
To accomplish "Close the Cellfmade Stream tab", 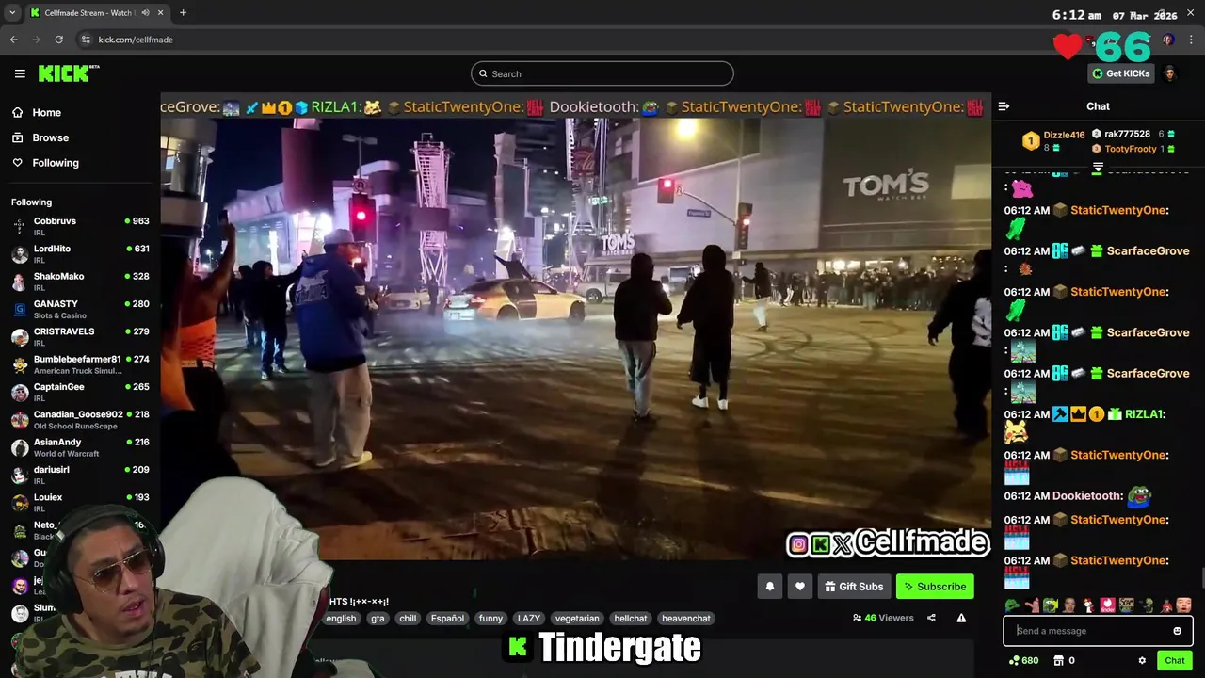I will [x=161, y=13].
